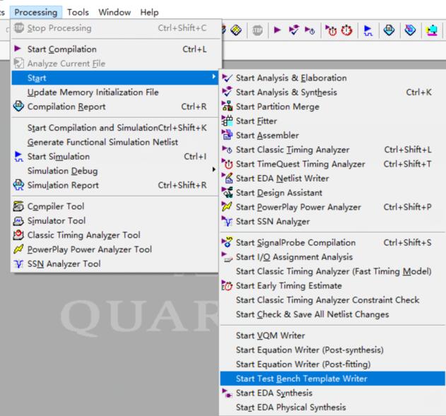Expand the Simulation Debug submenu arrow
Viewport: 446px width, 416px height.
pos(213,170)
